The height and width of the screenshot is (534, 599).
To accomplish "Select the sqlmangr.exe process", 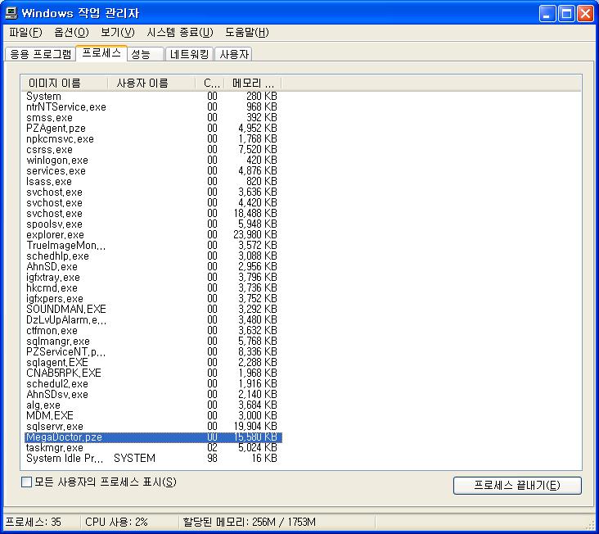I will point(153,341).
